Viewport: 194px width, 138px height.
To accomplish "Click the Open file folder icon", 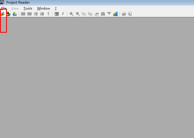I will pos(3,14).
